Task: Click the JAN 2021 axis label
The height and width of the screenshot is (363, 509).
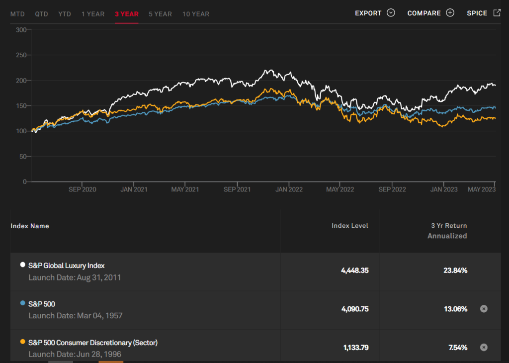Action: pos(134,189)
